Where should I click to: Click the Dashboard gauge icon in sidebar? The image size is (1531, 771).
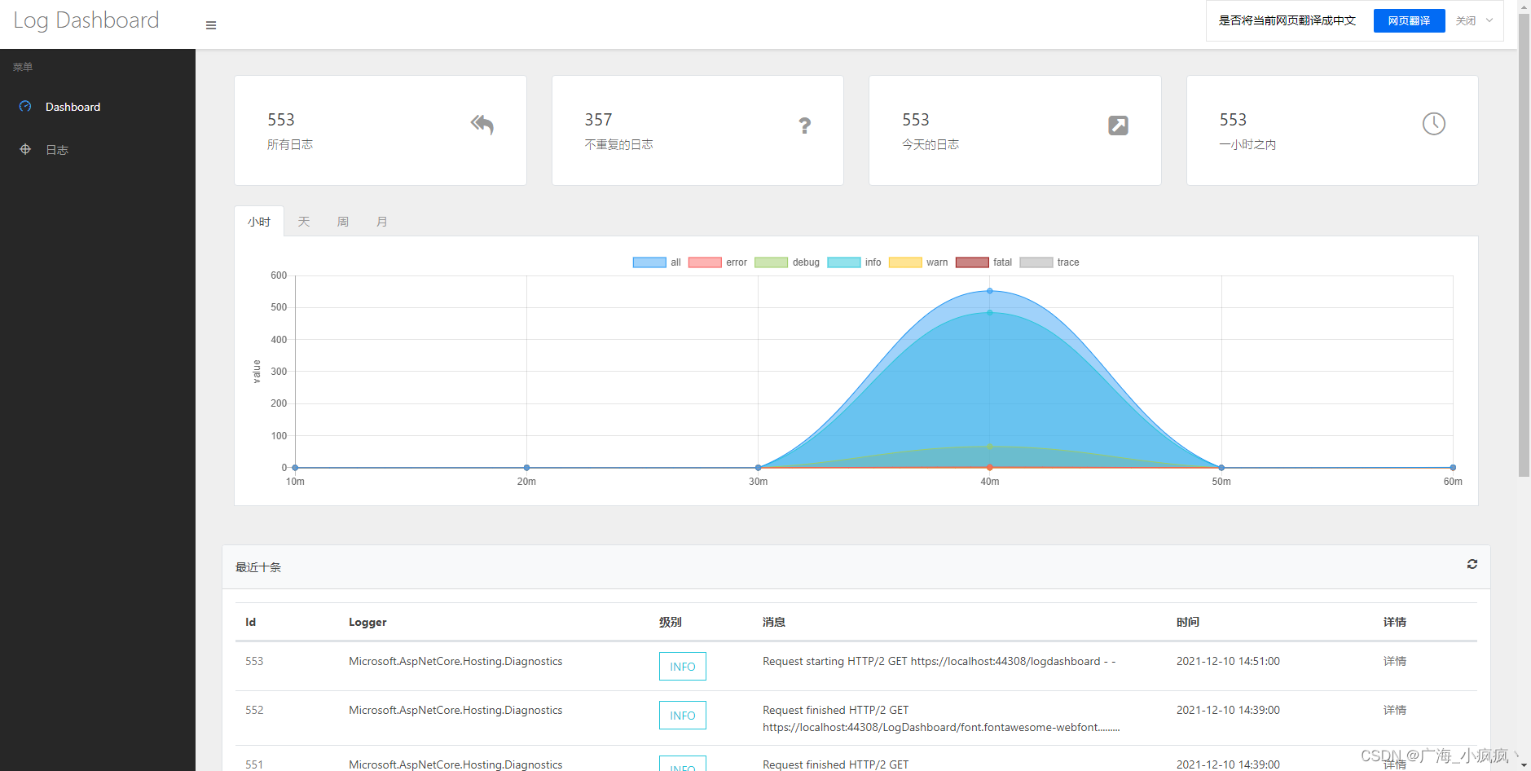(x=25, y=106)
